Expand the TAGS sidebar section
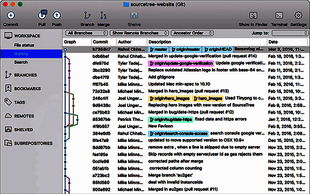Viewport: 310px width, 194px height. [20, 102]
